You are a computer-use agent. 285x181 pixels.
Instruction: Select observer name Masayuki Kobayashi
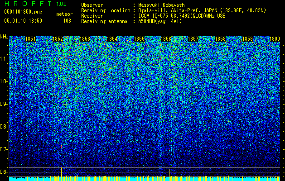(x=163, y=5)
